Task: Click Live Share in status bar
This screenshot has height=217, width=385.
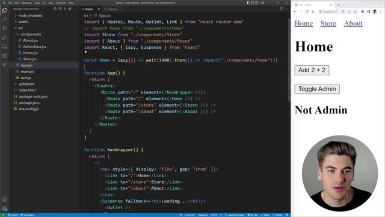Action: click(x=27, y=215)
